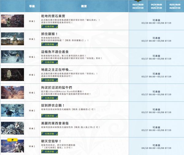Click the title 抓住銀猴！
Viewport: 184px width, 155px height.
point(49,34)
